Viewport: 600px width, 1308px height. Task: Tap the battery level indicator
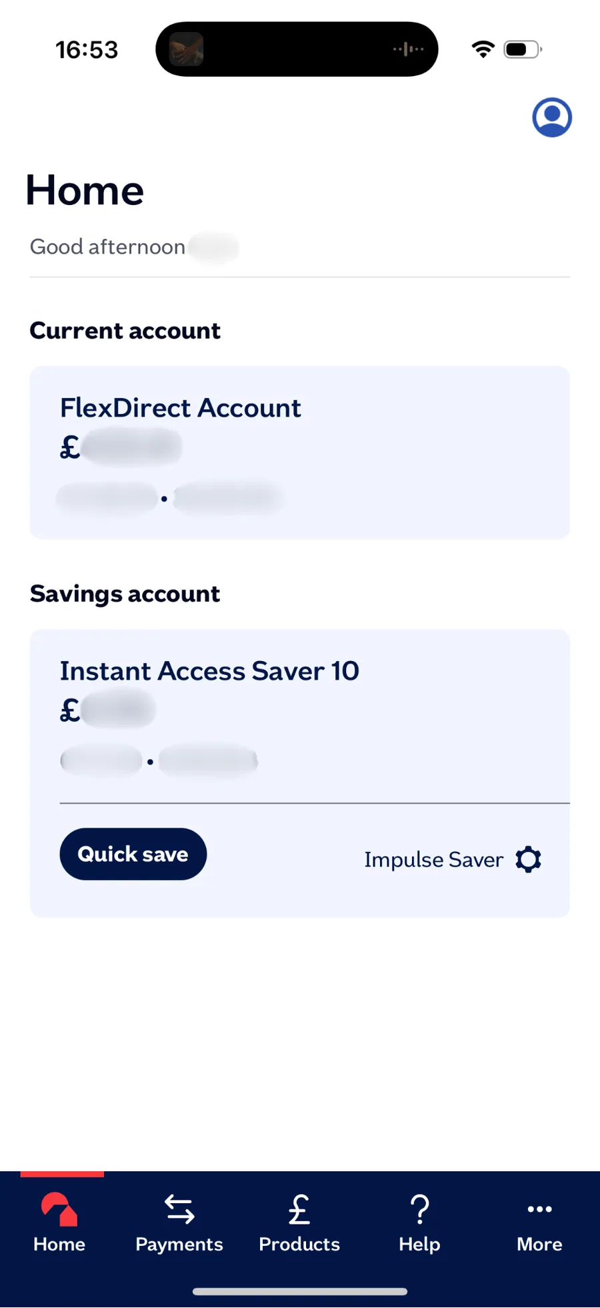click(522, 48)
